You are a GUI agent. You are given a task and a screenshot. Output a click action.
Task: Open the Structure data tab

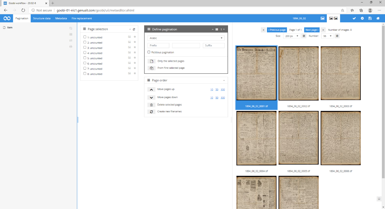coord(42,18)
